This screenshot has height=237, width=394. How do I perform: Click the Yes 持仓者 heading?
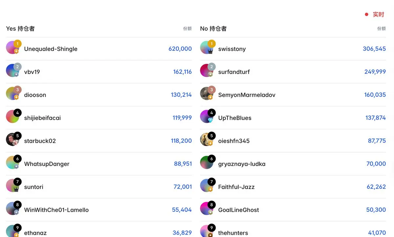pos(20,28)
